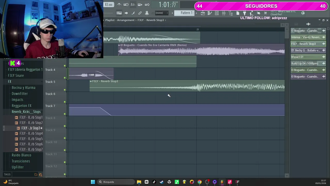Mute Track 4 using its green dot

(x=65, y=78)
